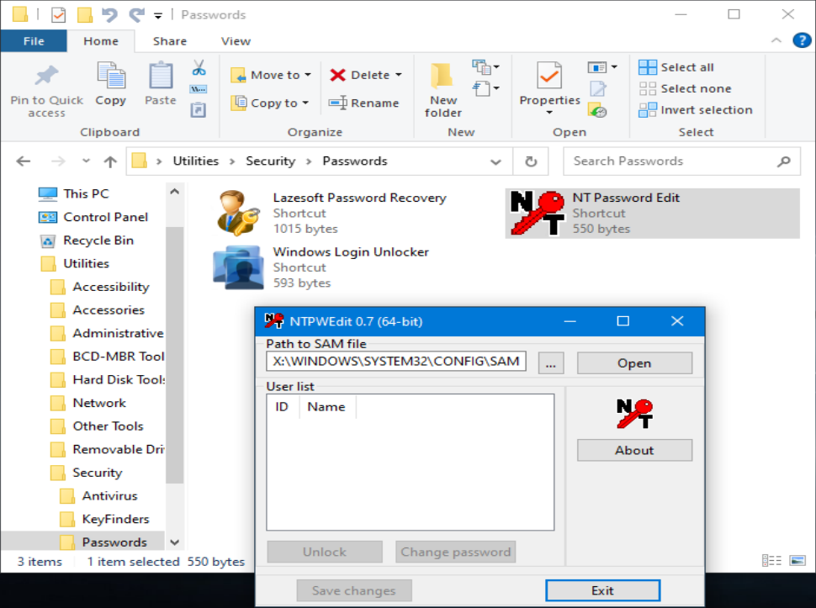Screen dimensions: 816x608
Task: Expand the Open button dropdown in ribbon
Action: click(602, 67)
